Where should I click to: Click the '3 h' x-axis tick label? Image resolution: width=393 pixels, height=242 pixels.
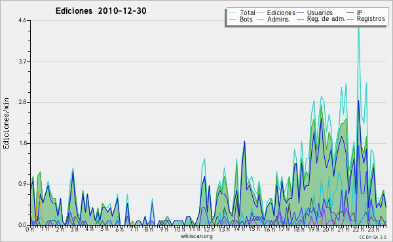point(75,230)
